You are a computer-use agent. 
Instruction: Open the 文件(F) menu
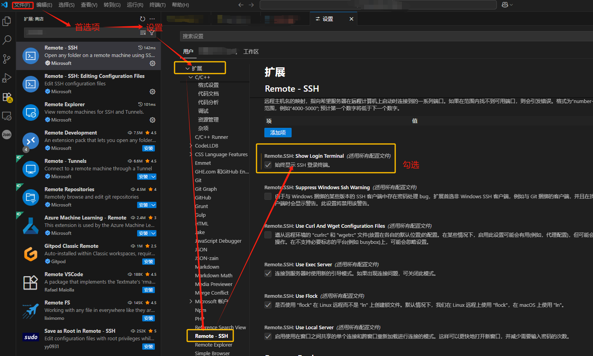[x=22, y=5]
